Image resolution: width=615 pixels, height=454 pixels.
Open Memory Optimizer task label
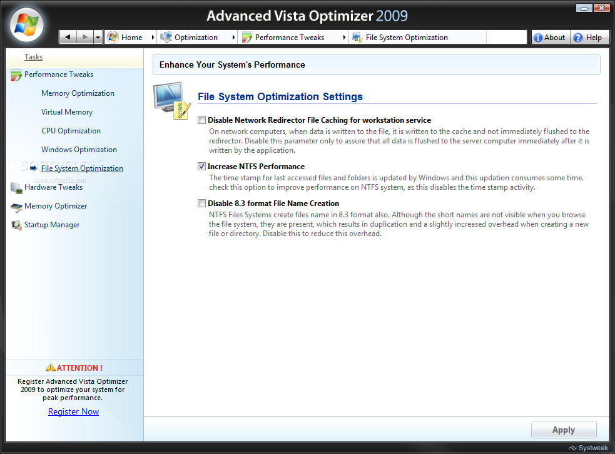(x=56, y=206)
